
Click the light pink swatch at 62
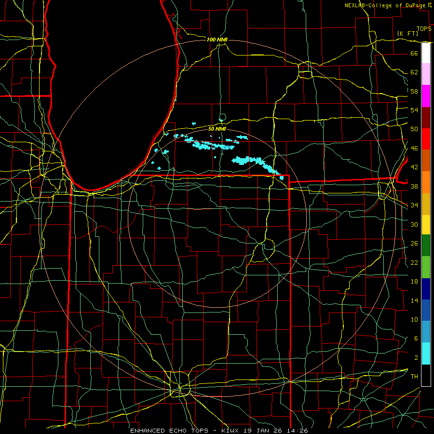426,74
